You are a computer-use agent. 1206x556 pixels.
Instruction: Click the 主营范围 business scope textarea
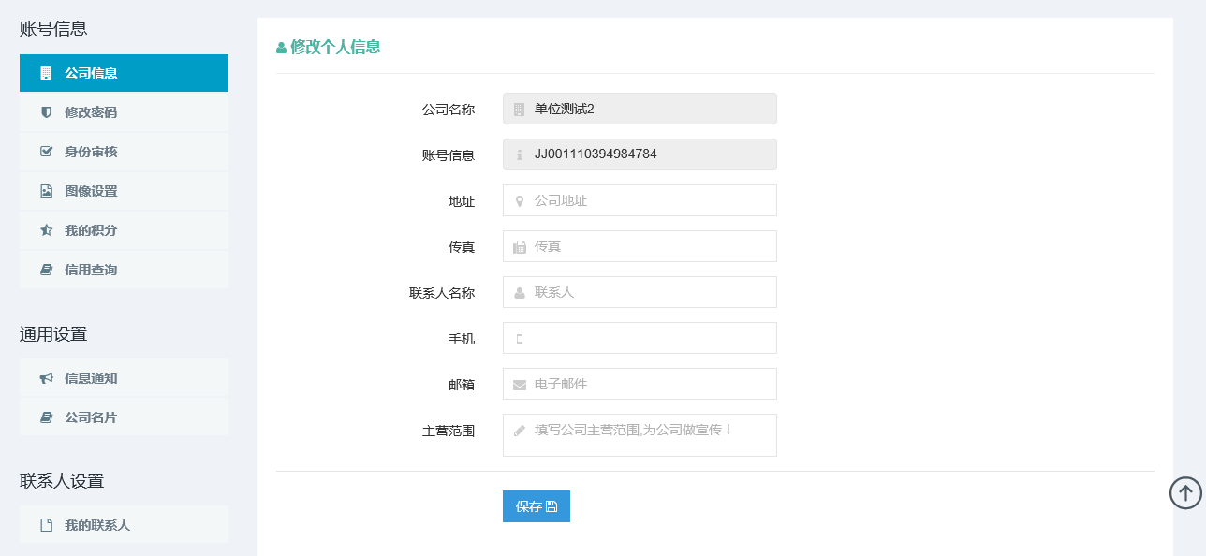[640, 435]
